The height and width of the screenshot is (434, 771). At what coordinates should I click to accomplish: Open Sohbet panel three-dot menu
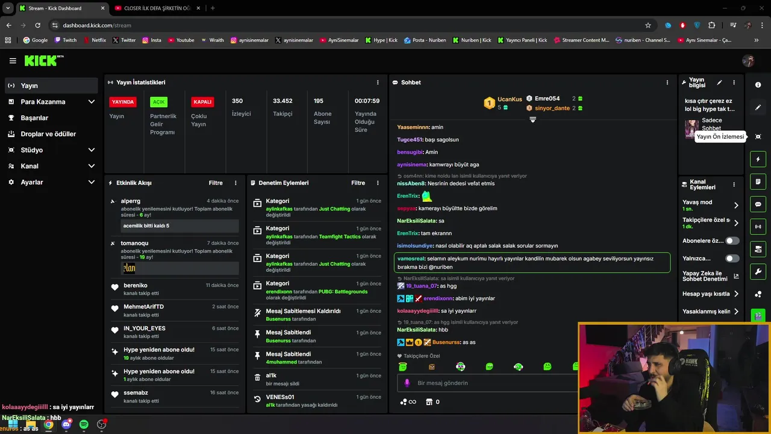[667, 83]
